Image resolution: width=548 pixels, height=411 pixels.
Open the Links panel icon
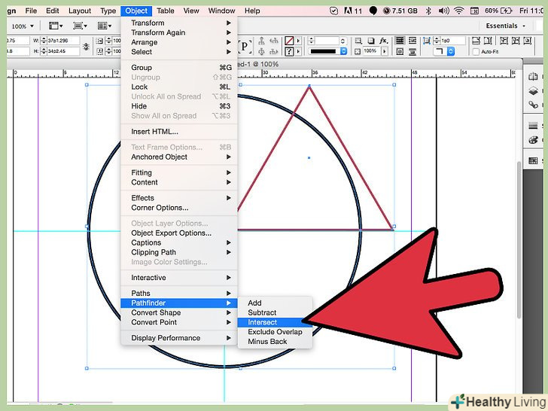point(534,103)
